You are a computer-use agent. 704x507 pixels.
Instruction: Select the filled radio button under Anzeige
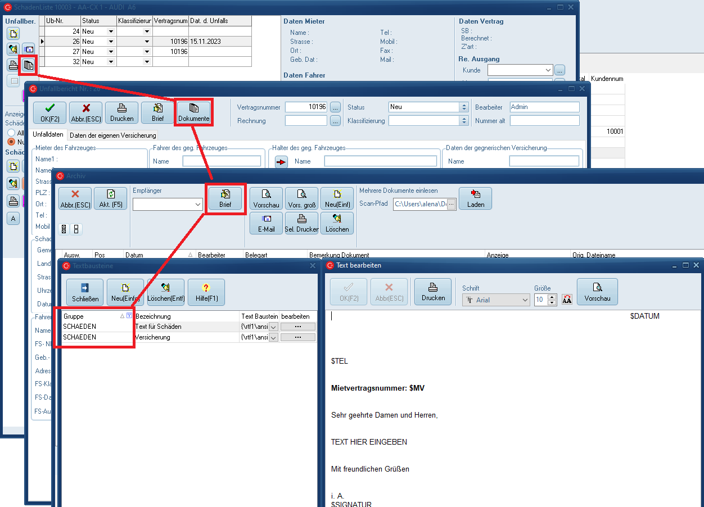click(11, 142)
